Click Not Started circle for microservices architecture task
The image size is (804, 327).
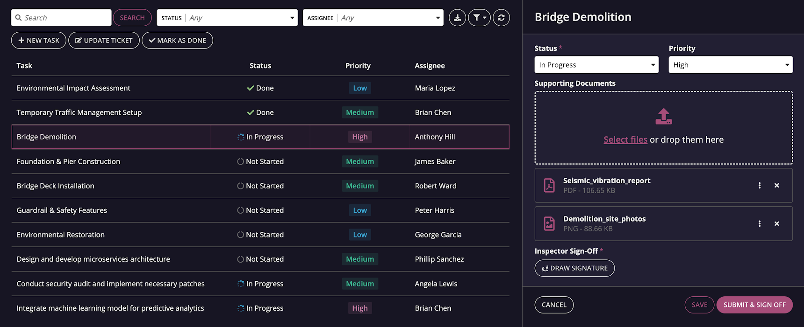[240, 259]
